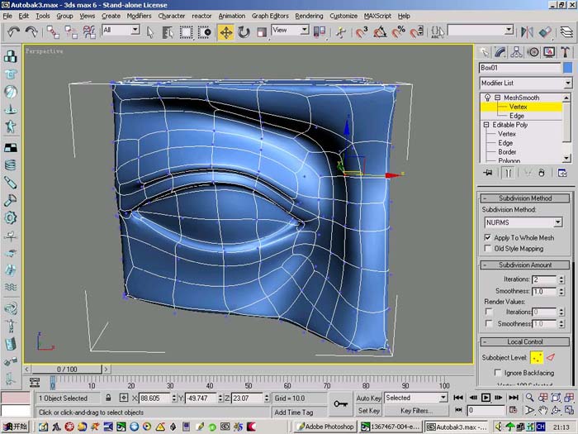This screenshot has height=434, width=578.
Task: Collapse the Editable Poly tree entry
Action: tap(486, 125)
